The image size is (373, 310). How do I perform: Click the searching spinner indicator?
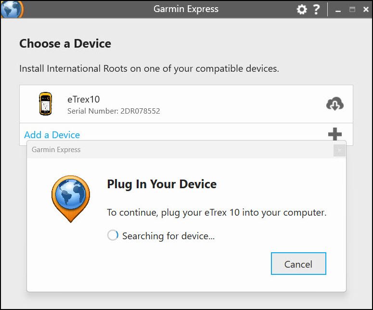coord(113,235)
